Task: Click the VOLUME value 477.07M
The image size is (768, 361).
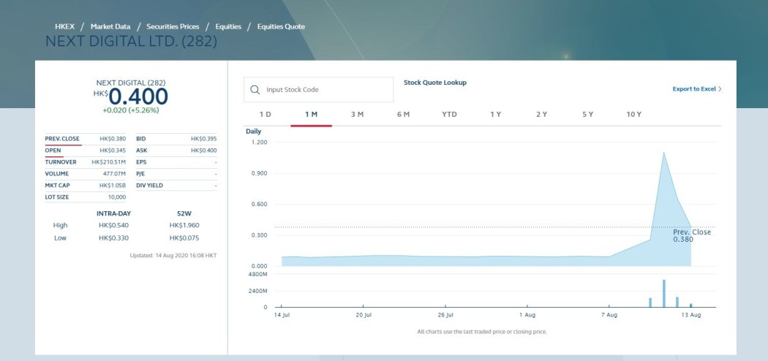Action: click(115, 174)
